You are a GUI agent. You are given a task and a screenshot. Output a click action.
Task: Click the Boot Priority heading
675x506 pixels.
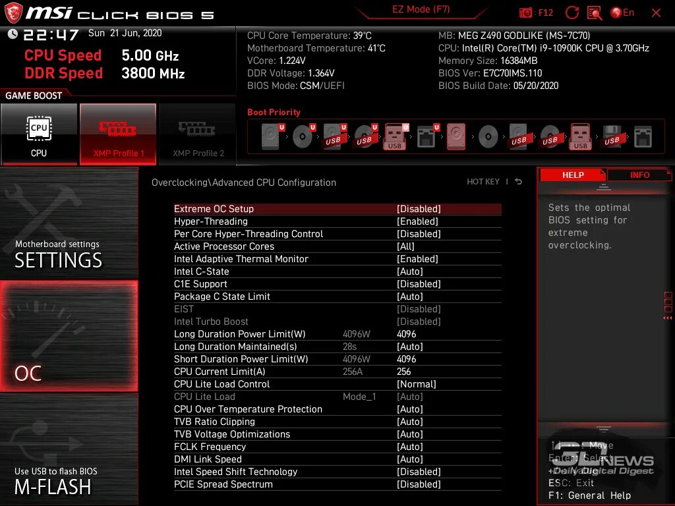pyautogui.click(x=274, y=112)
